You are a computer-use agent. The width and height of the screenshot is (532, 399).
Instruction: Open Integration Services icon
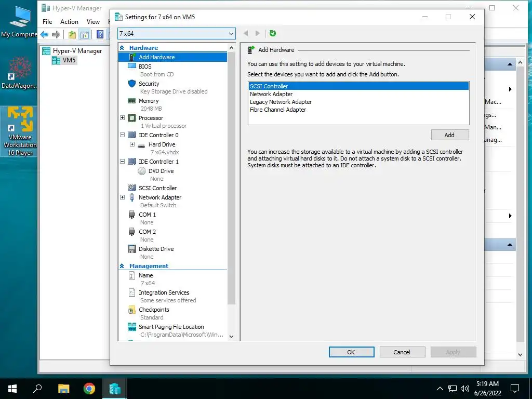pyautogui.click(x=132, y=292)
